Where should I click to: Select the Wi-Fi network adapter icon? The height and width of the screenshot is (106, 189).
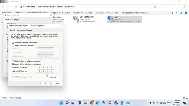point(111,19)
